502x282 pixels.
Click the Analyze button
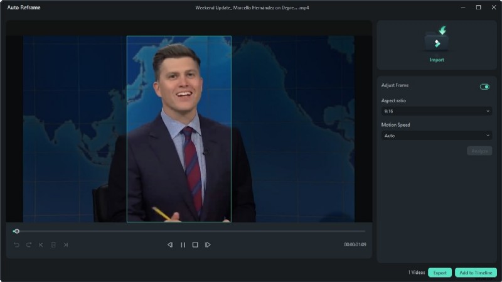[x=479, y=151]
